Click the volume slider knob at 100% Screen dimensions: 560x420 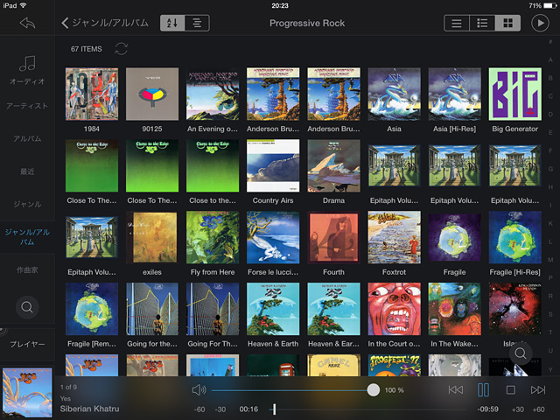(374, 389)
